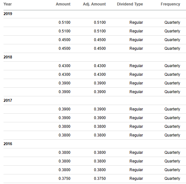Select the 2016 year group row
Screen dimensions: 186x184
[95, 144]
